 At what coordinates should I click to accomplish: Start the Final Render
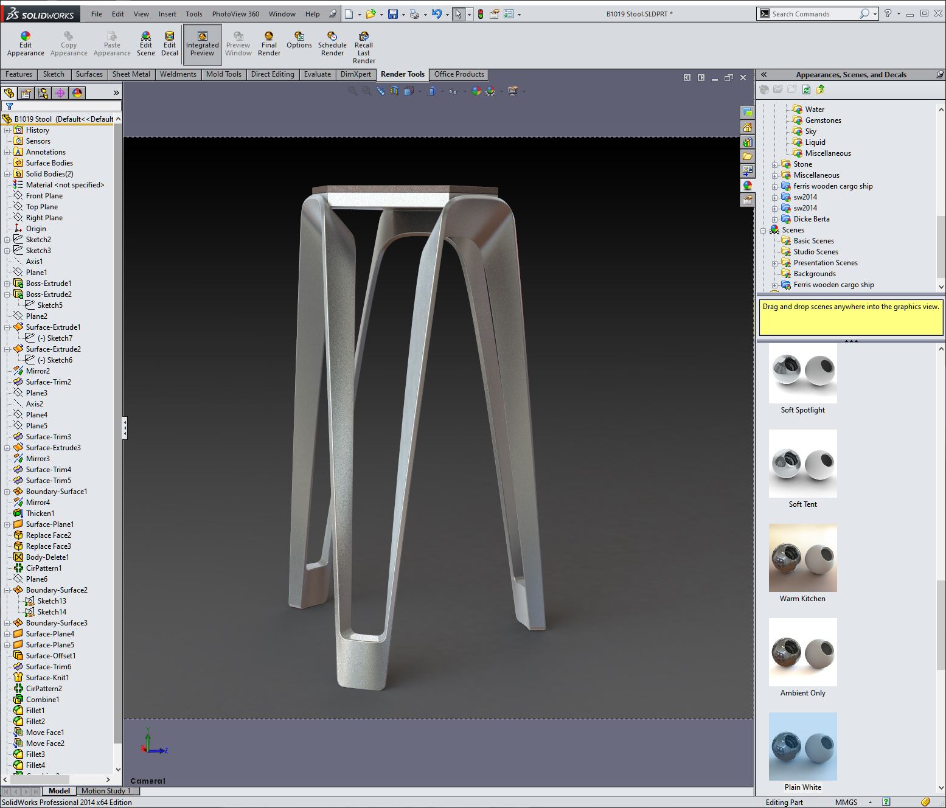269,44
